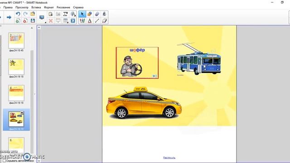Open a file with folder icon
The image size is (290, 163).
click(x=33, y=14)
